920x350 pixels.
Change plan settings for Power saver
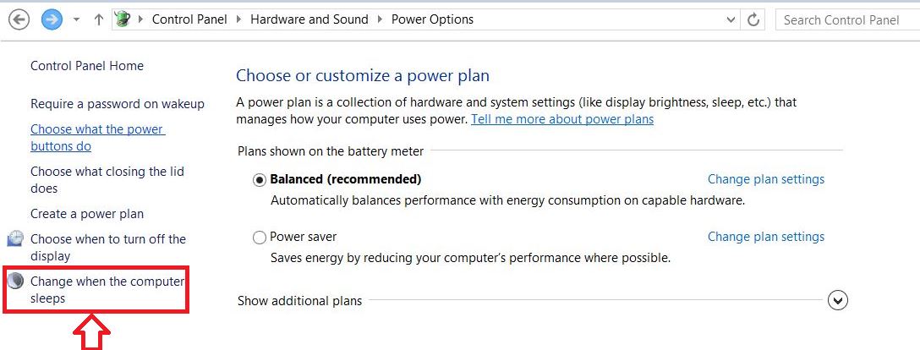click(765, 237)
